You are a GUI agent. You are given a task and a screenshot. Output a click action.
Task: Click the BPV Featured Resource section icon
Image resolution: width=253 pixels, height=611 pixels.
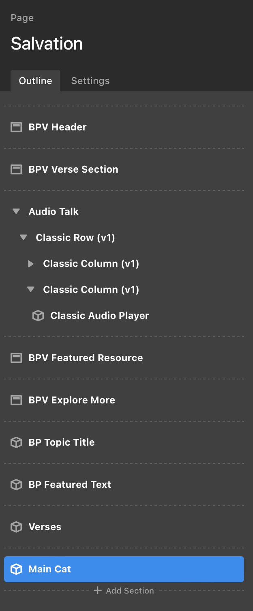click(x=16, y=358)
